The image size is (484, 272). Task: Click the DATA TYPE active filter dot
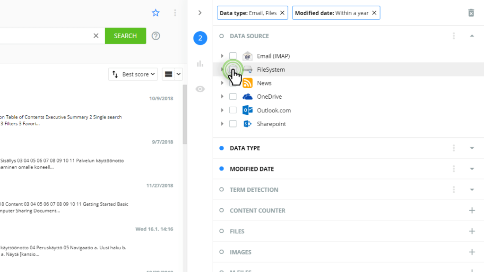coord(221,148)
